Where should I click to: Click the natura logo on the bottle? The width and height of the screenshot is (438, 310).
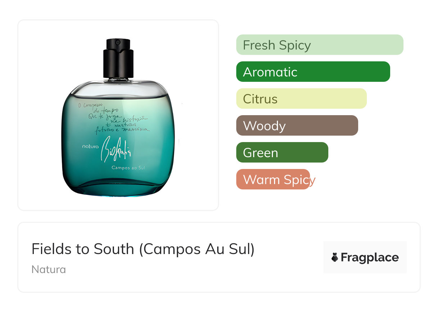pyautogui.click(x=90, y=146)
